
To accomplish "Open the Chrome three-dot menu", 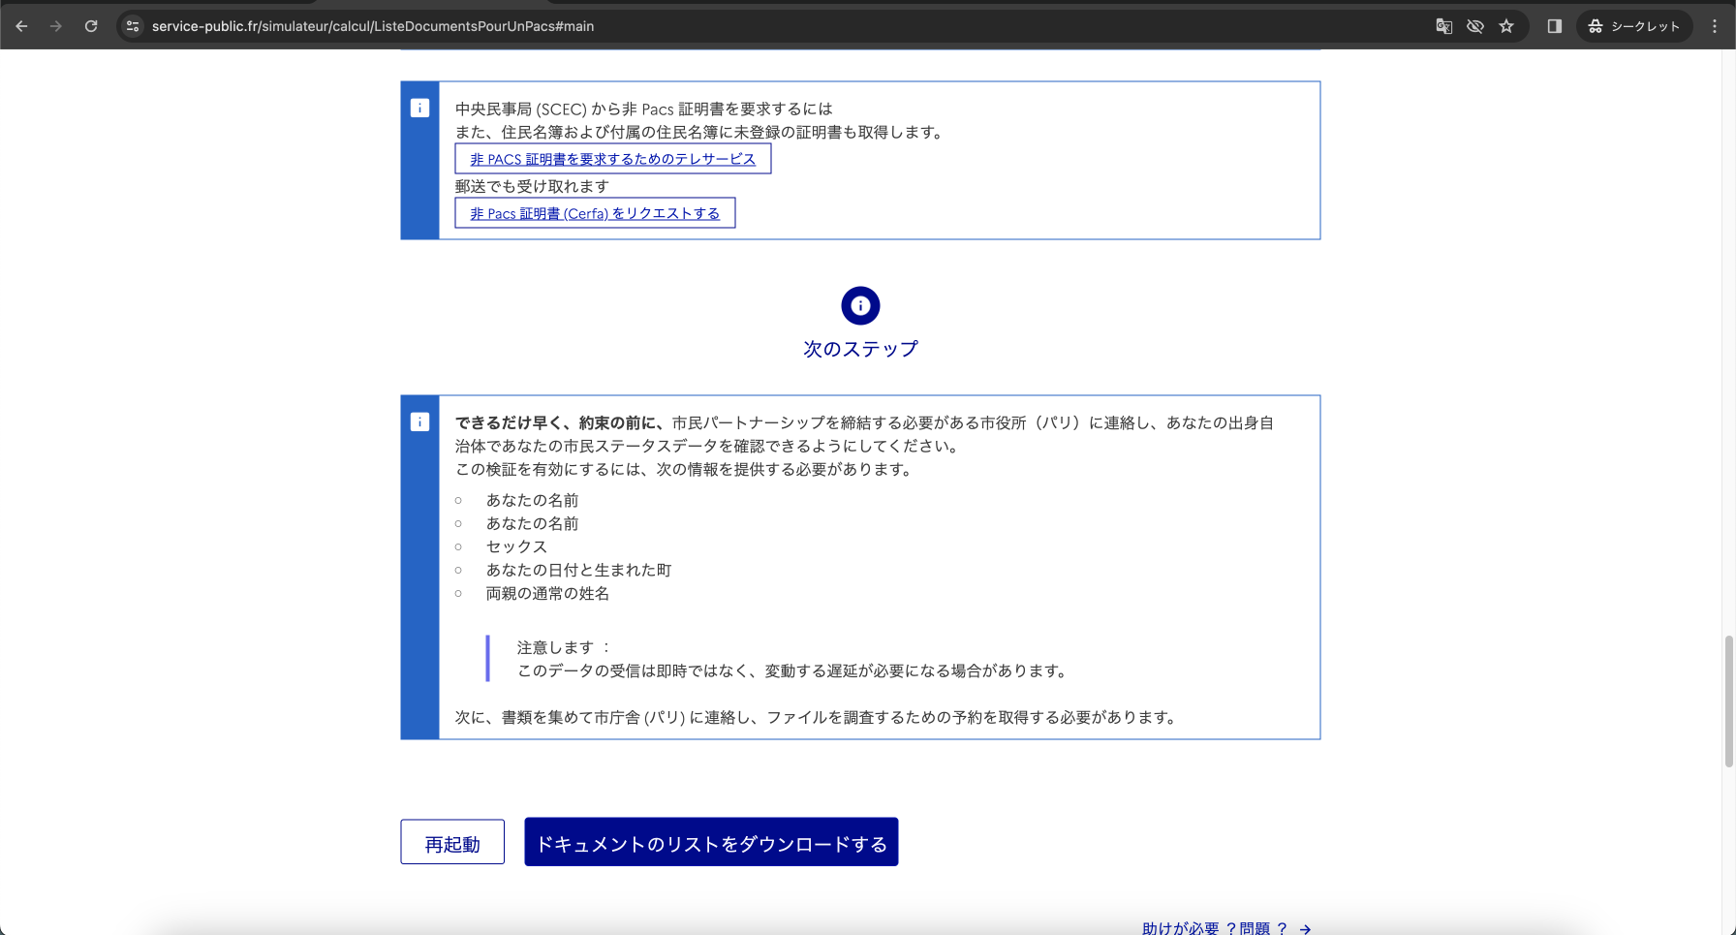I will (x=1715, y=26).
